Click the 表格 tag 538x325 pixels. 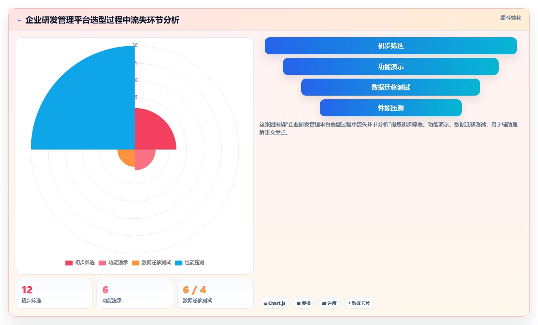pos(304,303)
